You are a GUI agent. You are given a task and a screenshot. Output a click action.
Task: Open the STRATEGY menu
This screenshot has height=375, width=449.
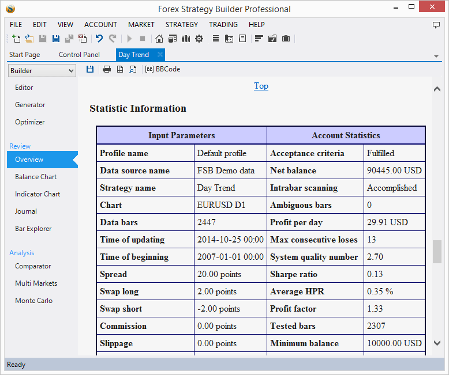(x=182, y=25)
